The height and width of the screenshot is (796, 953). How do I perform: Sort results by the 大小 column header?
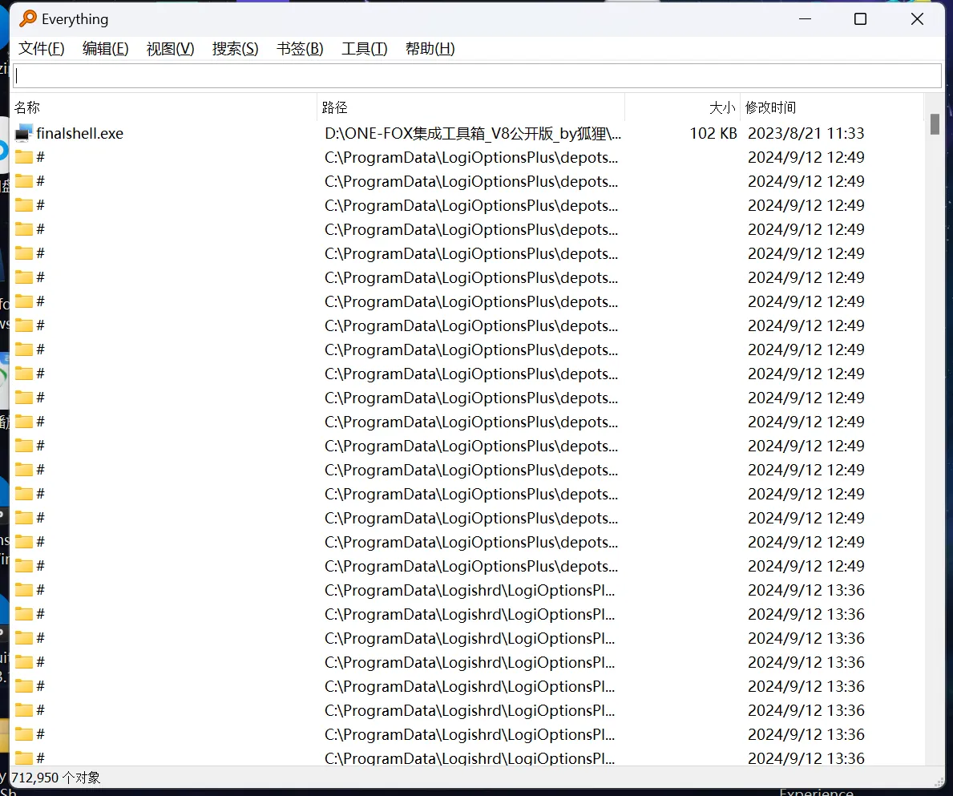(683, 107)
